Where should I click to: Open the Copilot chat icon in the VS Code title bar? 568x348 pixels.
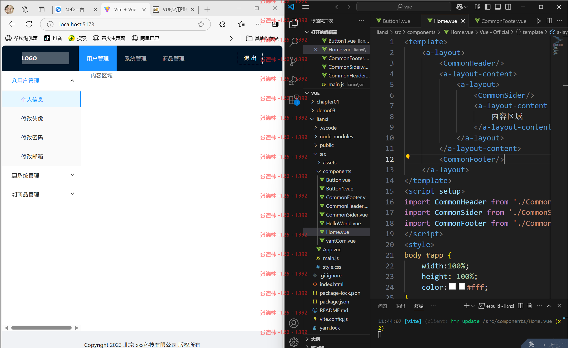coord(460,7)
